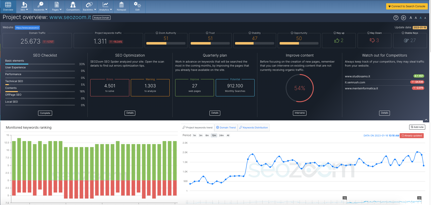Select the highlighted blue font size A

[420, 18]
